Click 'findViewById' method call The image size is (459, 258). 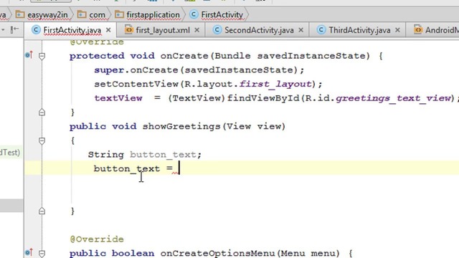[263, 98]
